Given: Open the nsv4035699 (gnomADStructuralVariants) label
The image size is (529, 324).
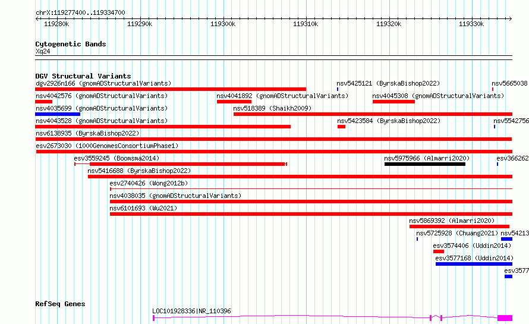Looking at the screenshot, I should pyautogui.click(x=102, y=108).
